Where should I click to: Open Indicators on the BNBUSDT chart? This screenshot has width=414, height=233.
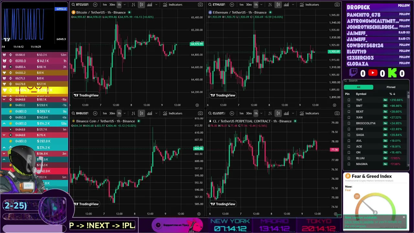coord(173,113)
